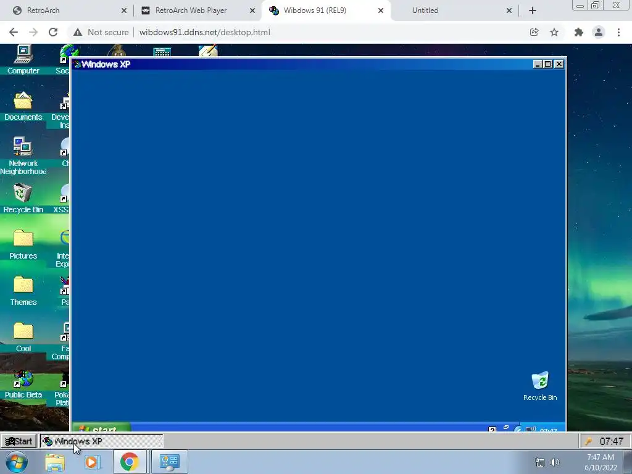Image resolution: width=632 pixels, height=474 pixels.
Task: Click the Show Desktop strip in taskbar
Action: pos(628,462)
